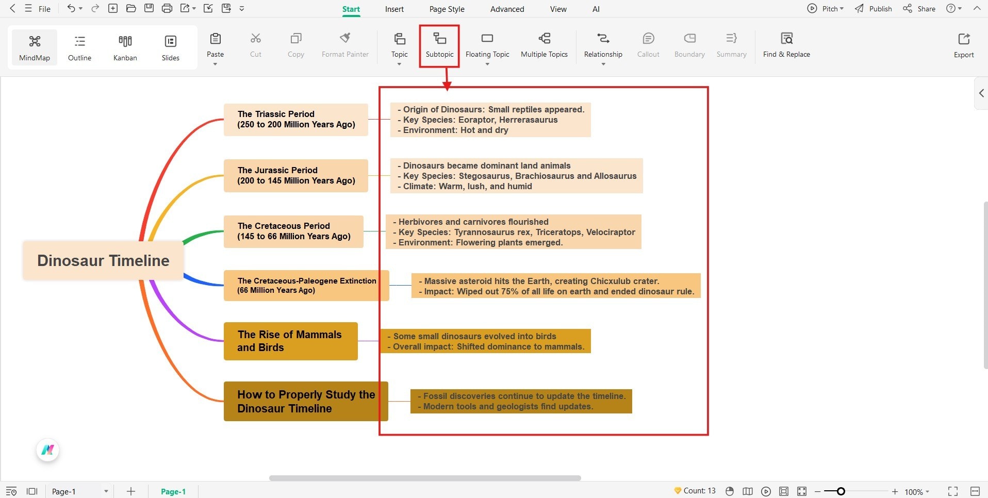Image resolution: width=988 pixels, height=498 pixels.
Task: Open the Page Style tab
Action: (447, 9)
